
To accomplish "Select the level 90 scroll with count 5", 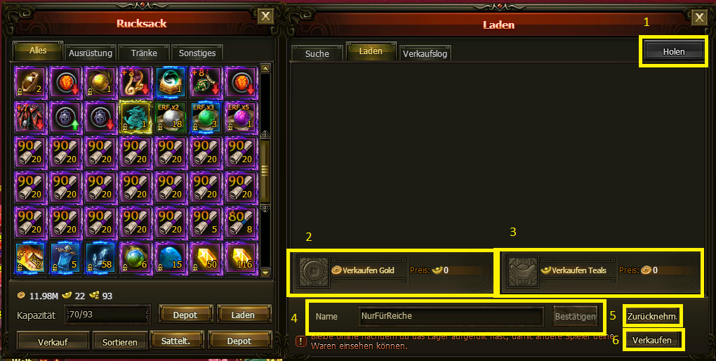I will (206, 223).
